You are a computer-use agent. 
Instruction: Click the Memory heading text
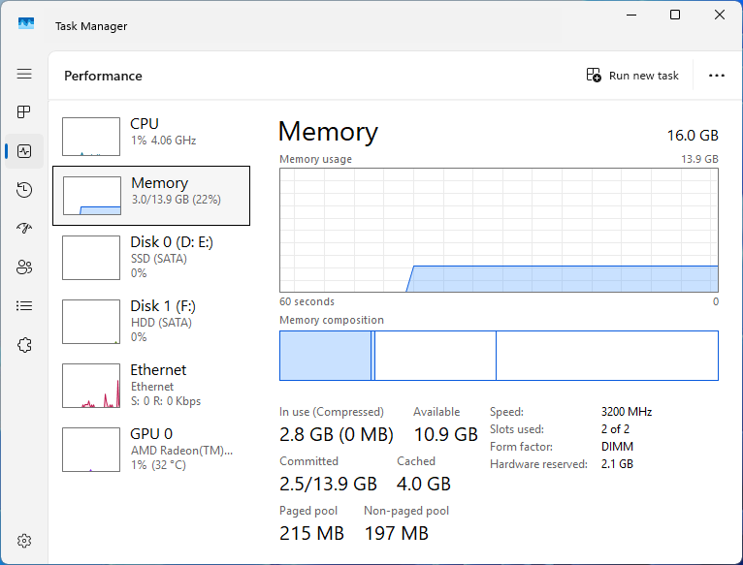[328, 132]
